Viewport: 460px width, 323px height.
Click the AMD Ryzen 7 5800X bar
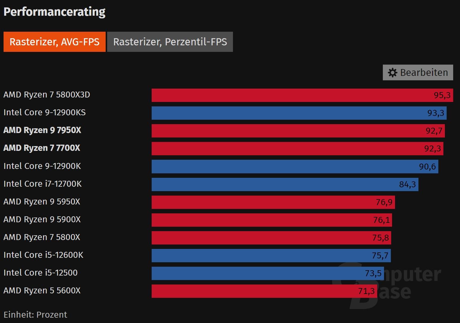pos(272,238)
